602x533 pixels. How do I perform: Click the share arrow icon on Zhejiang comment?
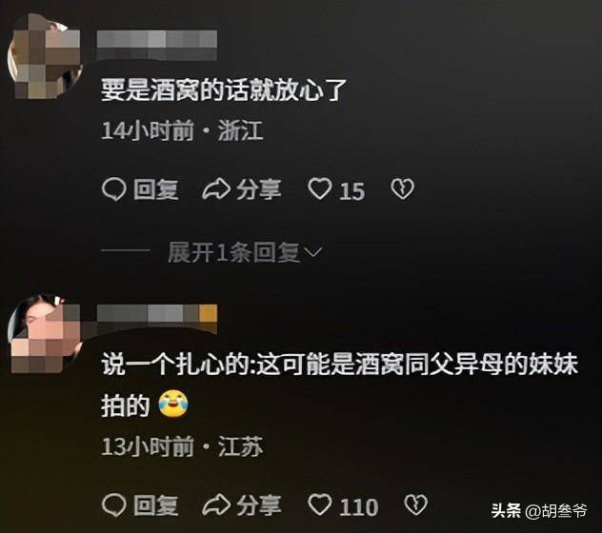(x=216, y=189)
